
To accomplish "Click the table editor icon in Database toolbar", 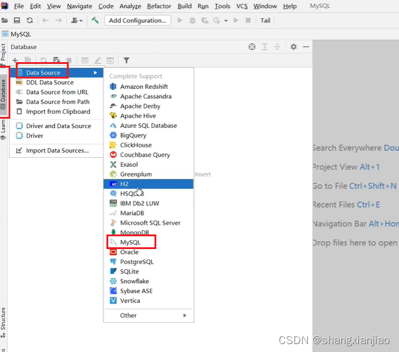I will (85, 60).
